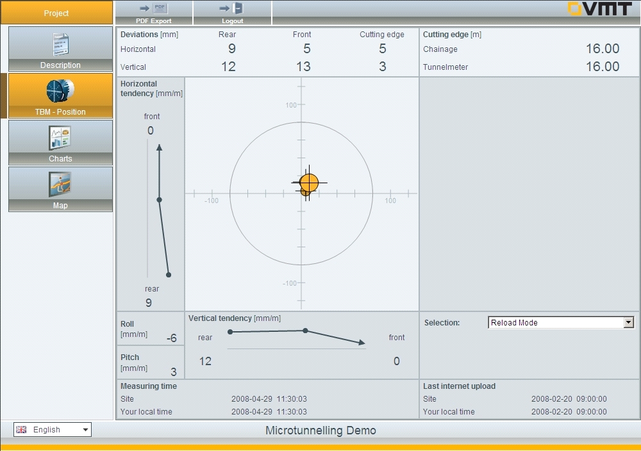Screen dimensions: 641x451
Task: Click the Horizontal tendency front arrowhead
Action: pyautogui.click(x=159, y=147)
